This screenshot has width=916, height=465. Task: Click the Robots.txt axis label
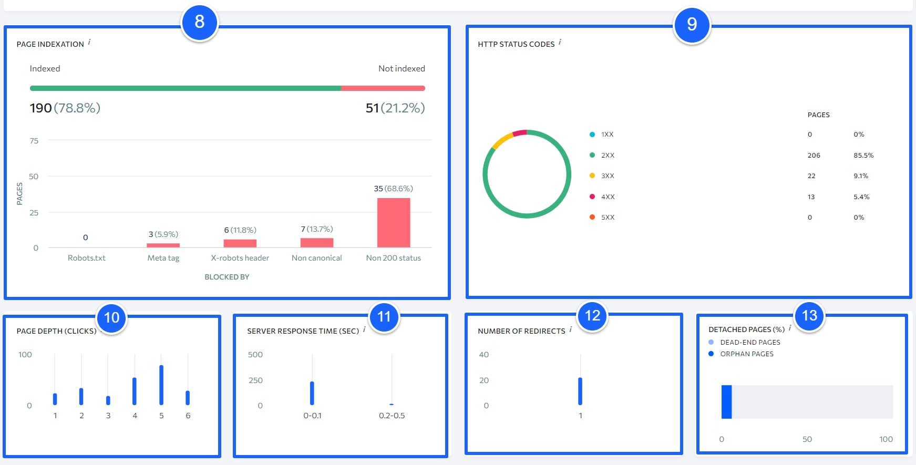87,258
